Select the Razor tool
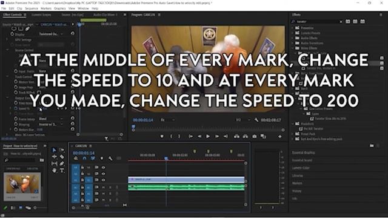This screenshot has width=388, height=218. click(62, 157)
